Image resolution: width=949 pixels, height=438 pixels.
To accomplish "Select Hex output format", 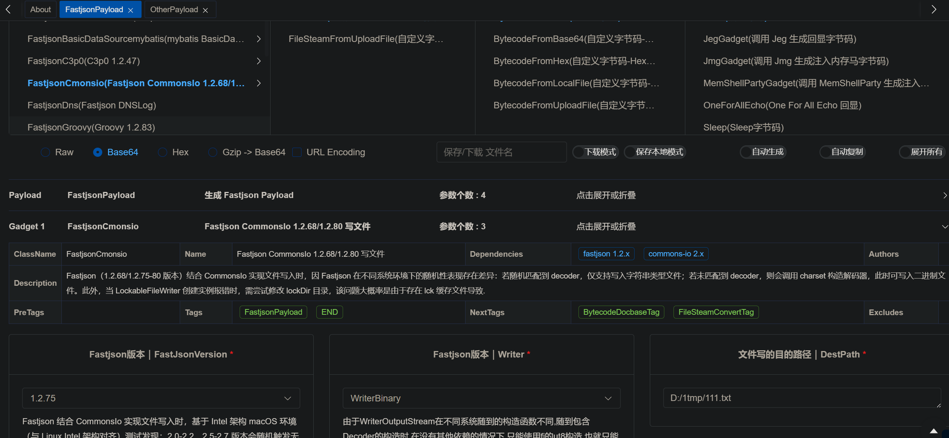I will 163,152.
